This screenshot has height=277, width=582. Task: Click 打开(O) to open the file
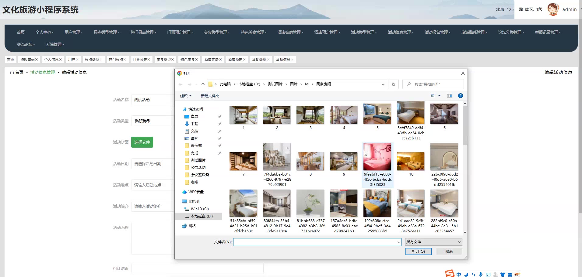pyautogui.click(x=418, y=251)
